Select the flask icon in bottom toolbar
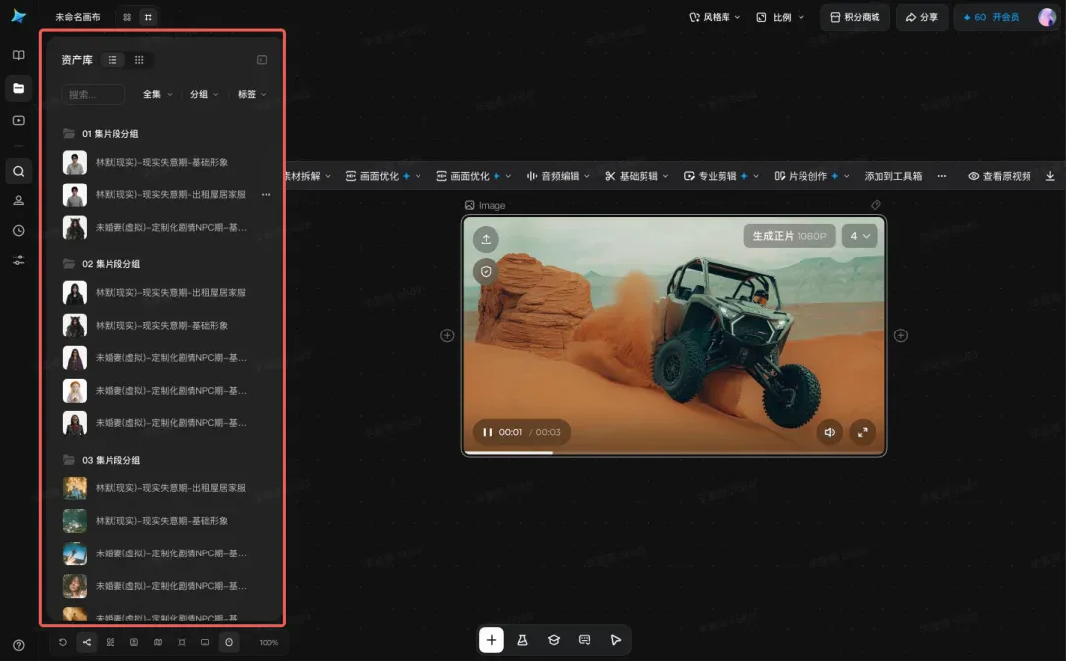This screenshot has width=1066, height=661. pyautogui.click(x=522, y=640)
